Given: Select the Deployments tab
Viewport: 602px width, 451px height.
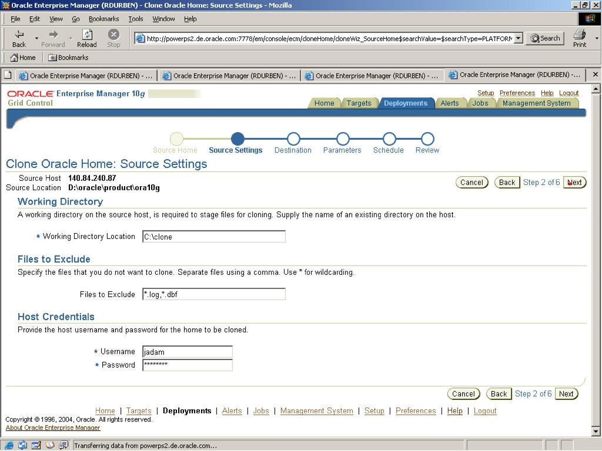Looking at the screenshot, I should click(406, 103).
